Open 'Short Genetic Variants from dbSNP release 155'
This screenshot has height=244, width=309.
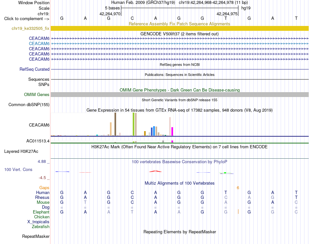[x=180, y=100]
